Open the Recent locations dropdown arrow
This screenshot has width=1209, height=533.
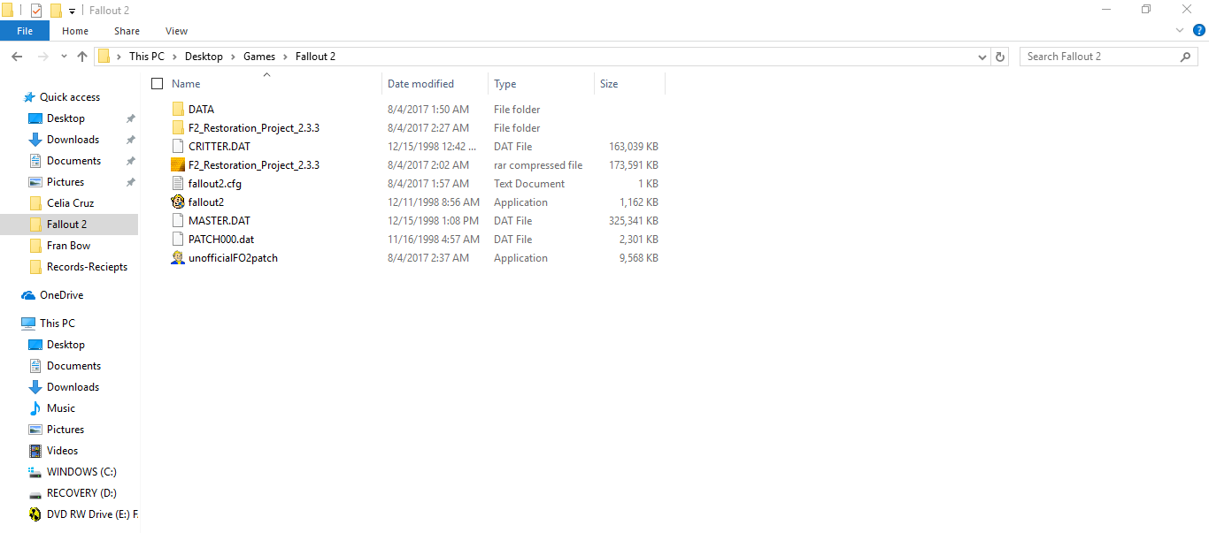[64, 57]
